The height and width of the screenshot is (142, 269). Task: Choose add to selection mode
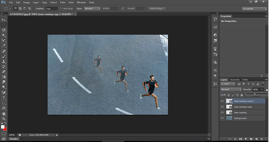[x=20, y=8]
